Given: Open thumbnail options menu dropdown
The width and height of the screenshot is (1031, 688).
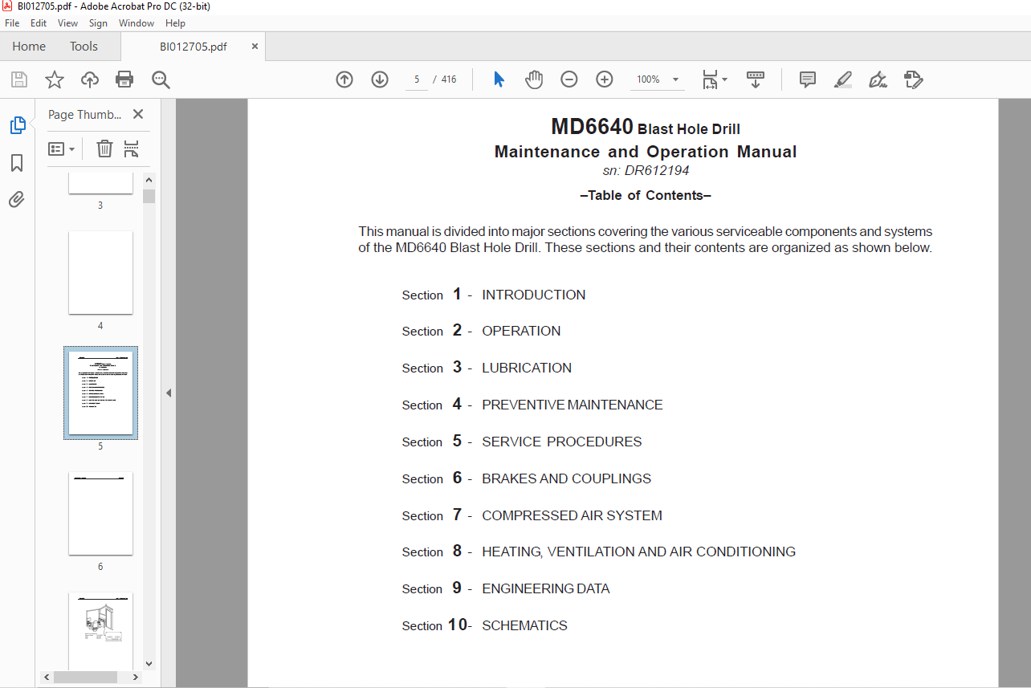Looking at the screenshot, I should [x=61, y=149].
